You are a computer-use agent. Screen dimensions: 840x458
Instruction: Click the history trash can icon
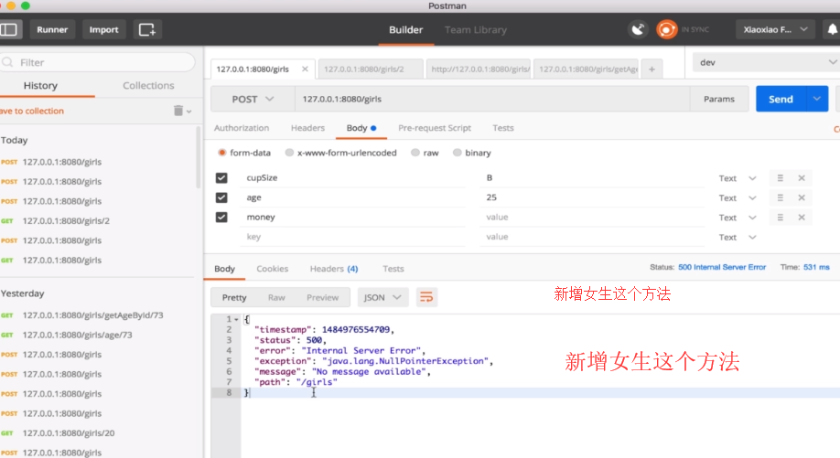click(178, 111)
